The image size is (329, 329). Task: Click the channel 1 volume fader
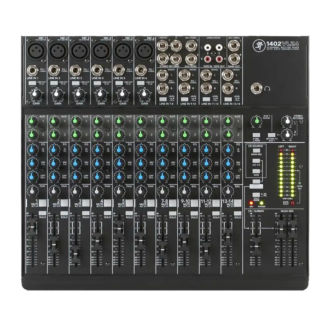coord(32,227)
